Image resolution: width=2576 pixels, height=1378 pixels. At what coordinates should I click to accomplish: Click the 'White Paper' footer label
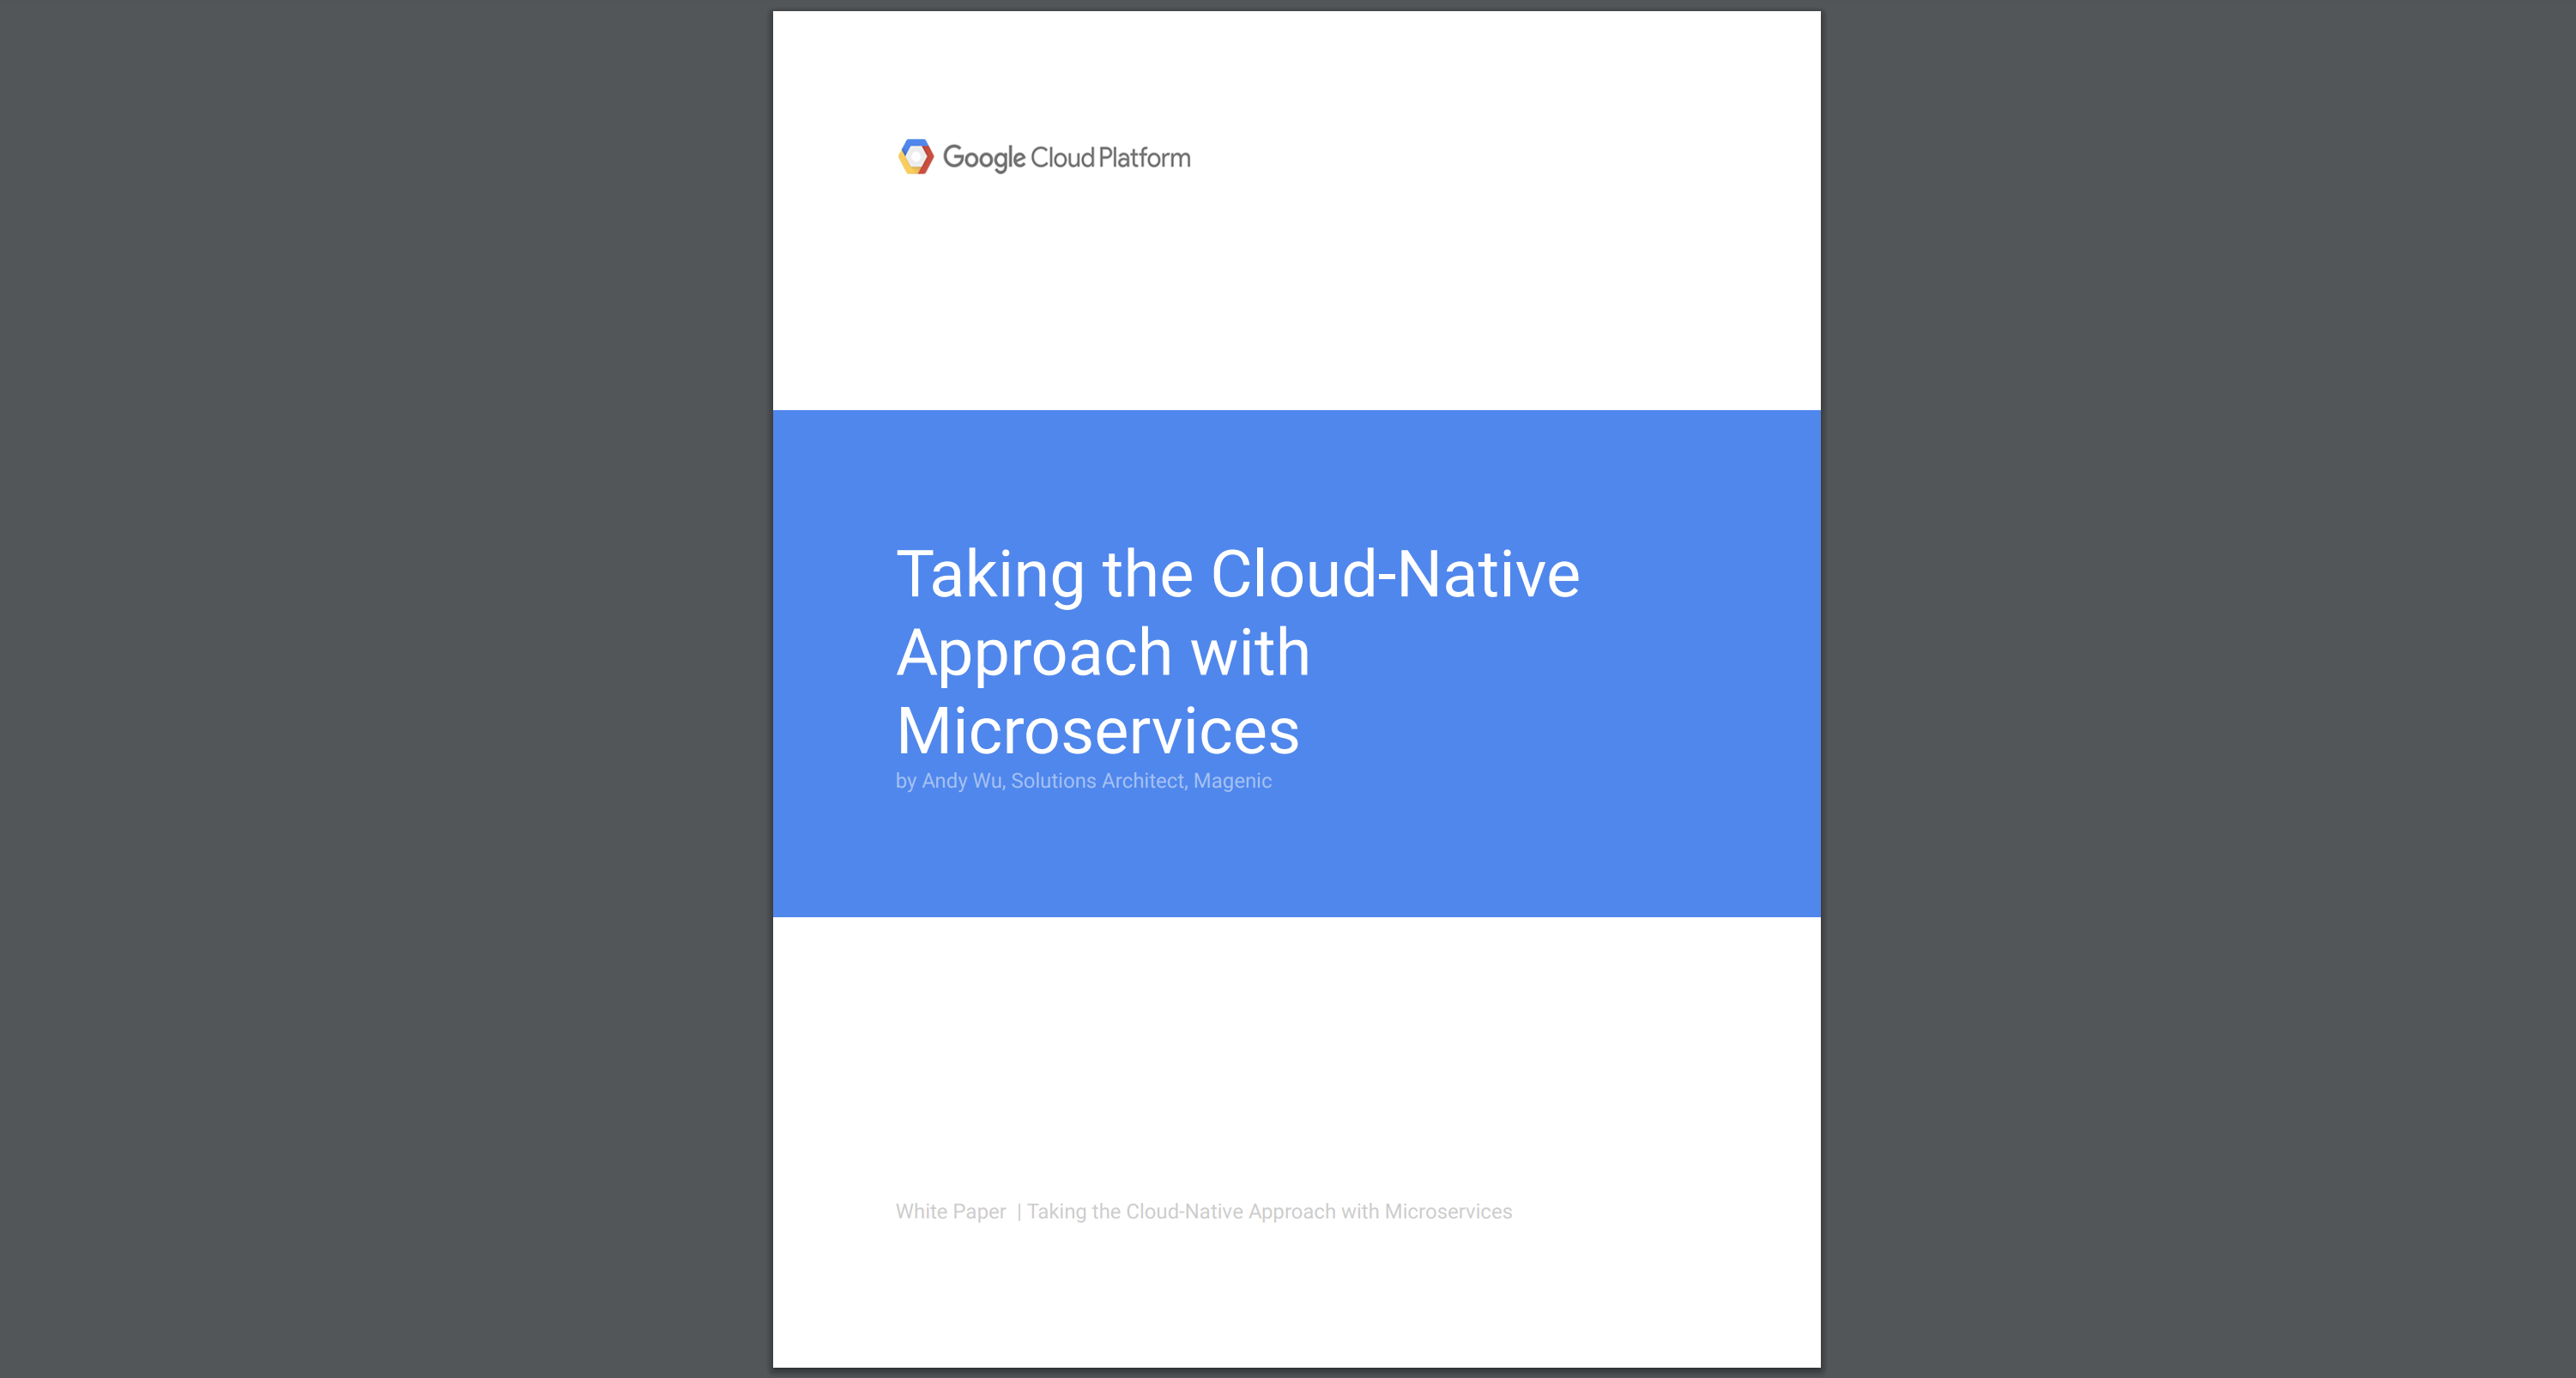click(x=950, y=1211)
